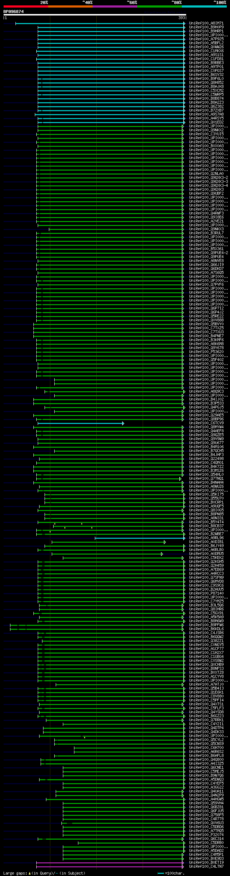Viewport: 230px width, 876px height.
Task: Select hit label UniRef100_Q9PUE4-2
Action: [208, 253]
